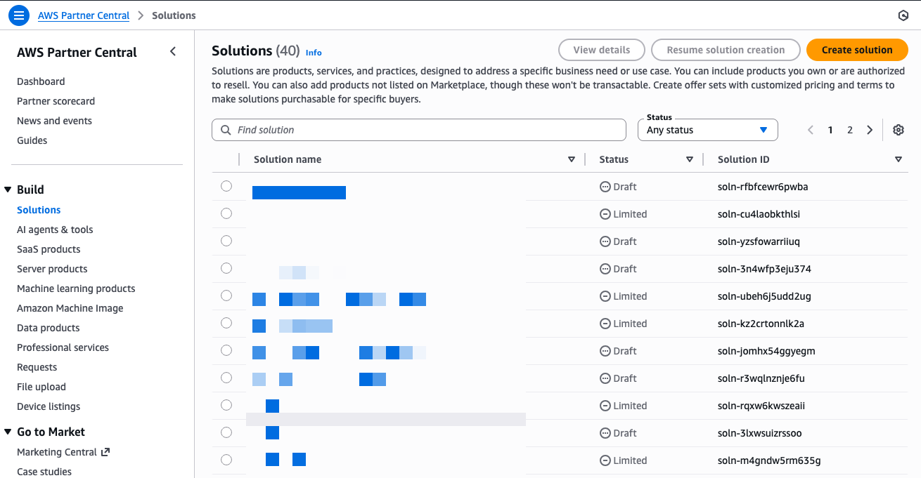Click the top-right hexagon settings icon
Screen dimensions: 921x478
pyautogui.click(x=903, y=15)
